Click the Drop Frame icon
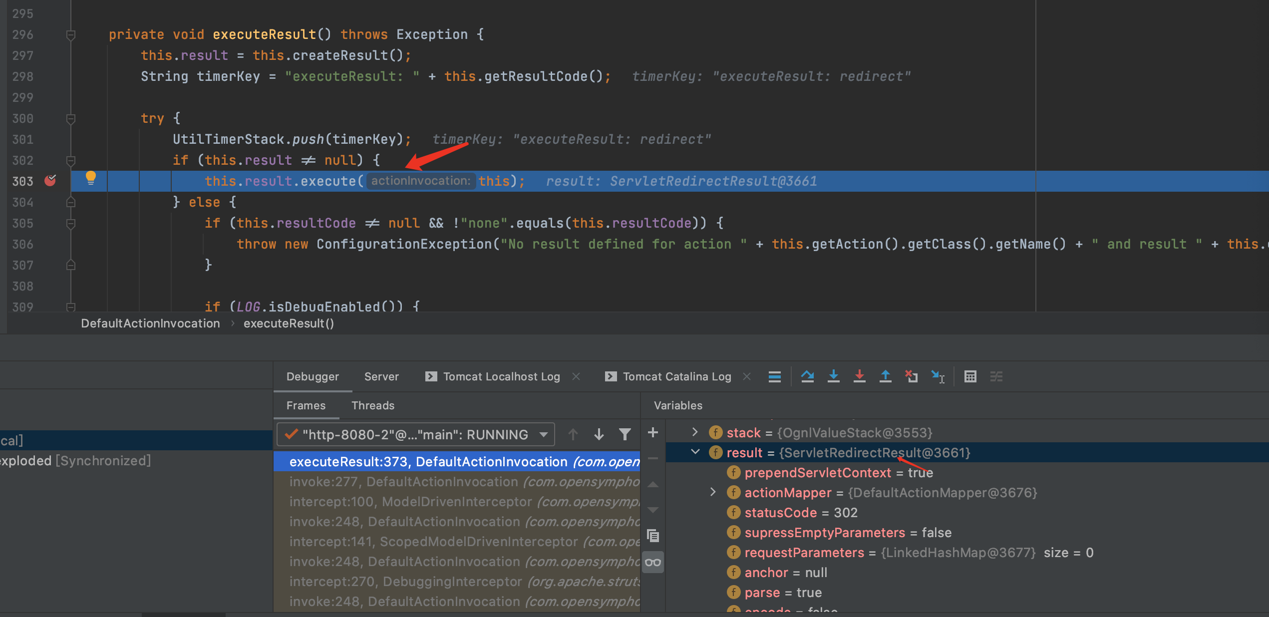Screen dimensions: 1269x617 [x=911, y=376]
